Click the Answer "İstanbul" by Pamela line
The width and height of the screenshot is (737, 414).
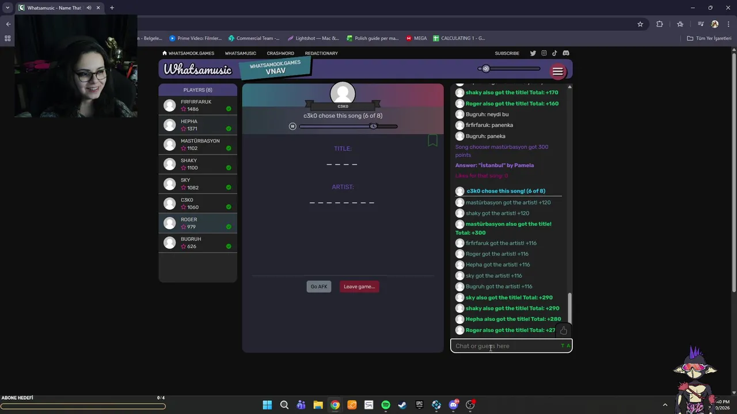pyautogui.click(x=495, y=165)
